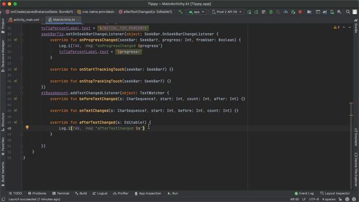Image resolution: width=359 pixels, height=202 pixels.
Task: Open the Logcat tool window tab
Action: pos(100,193)
